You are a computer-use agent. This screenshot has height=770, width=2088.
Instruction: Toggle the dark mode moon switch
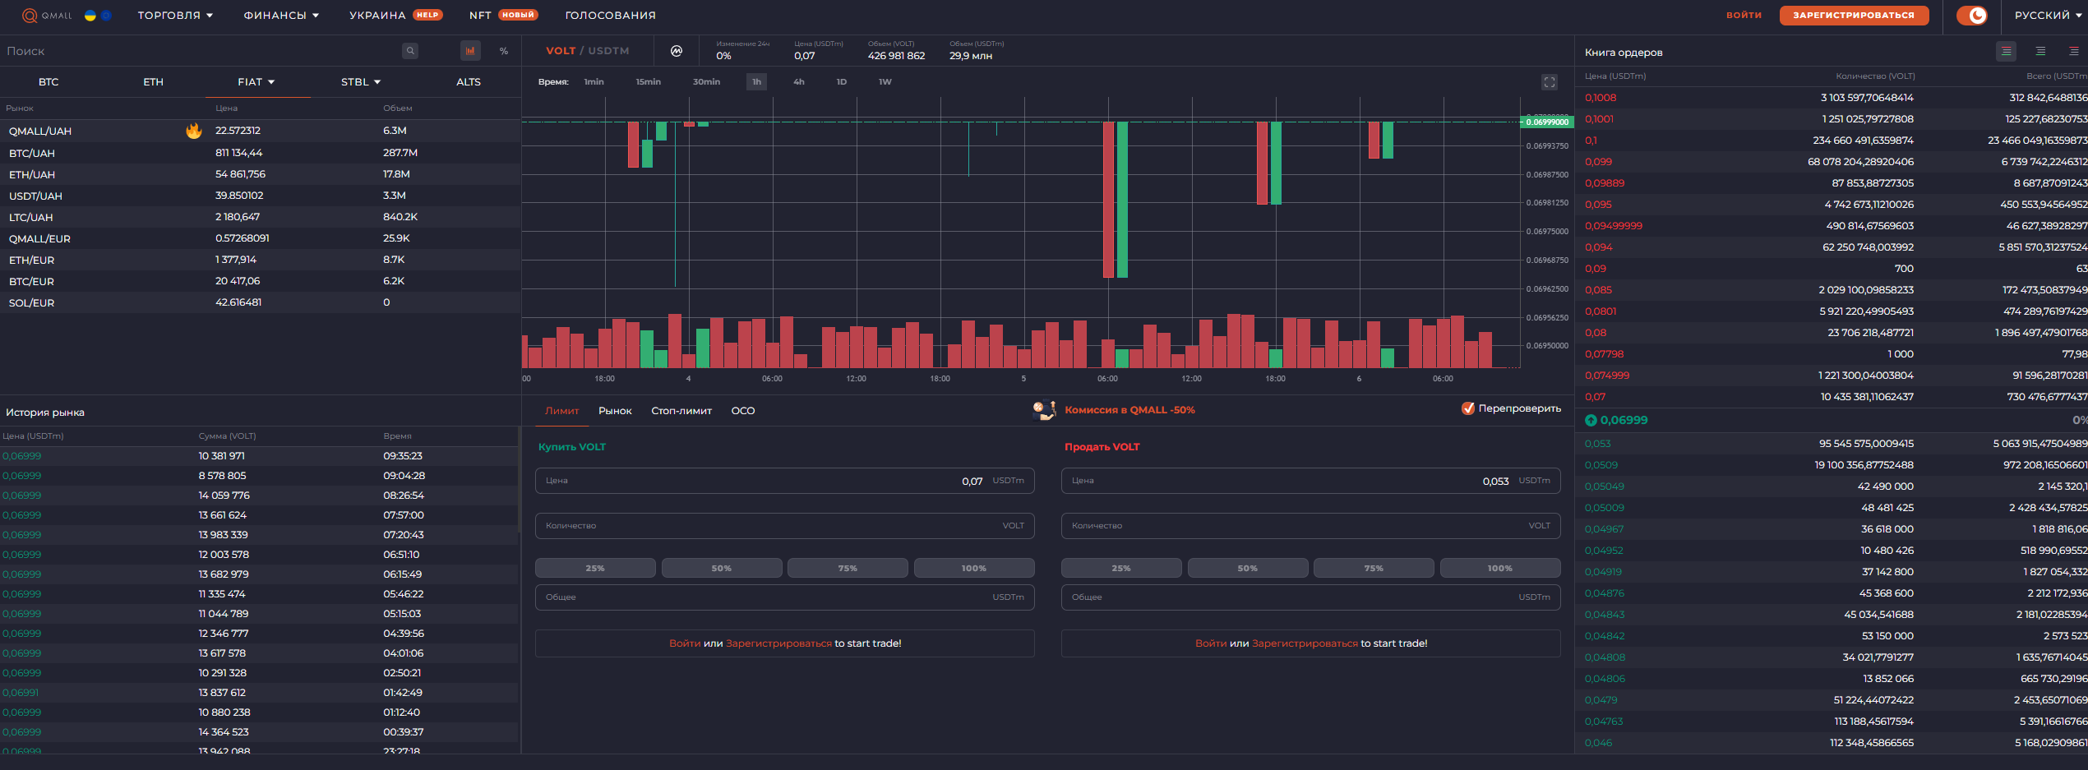coord(1971,16)
